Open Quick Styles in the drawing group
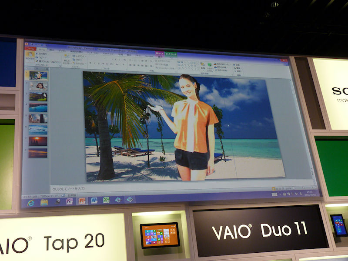Screen dimensions: 348x261 click(210, 66)
